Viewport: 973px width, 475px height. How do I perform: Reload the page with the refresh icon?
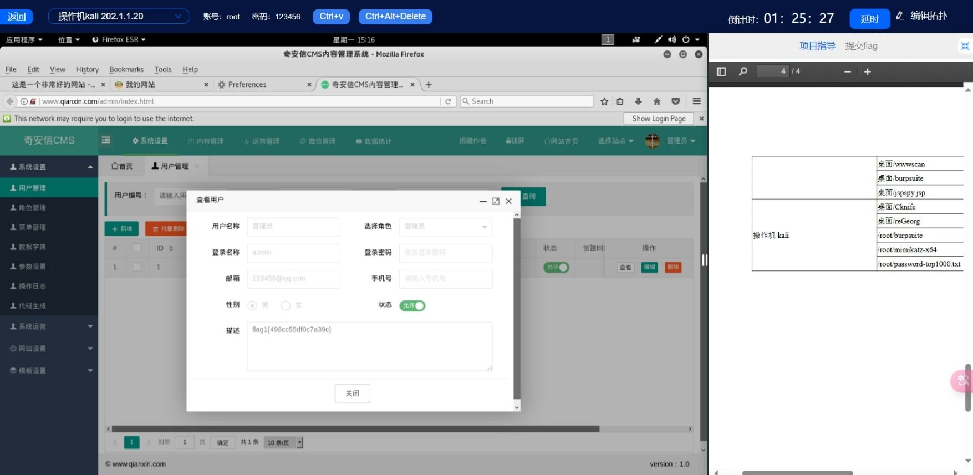[x=448, y=101]
